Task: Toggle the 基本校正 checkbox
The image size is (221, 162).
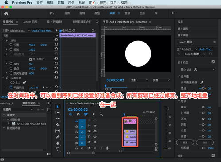Action: tap(213, 62)
